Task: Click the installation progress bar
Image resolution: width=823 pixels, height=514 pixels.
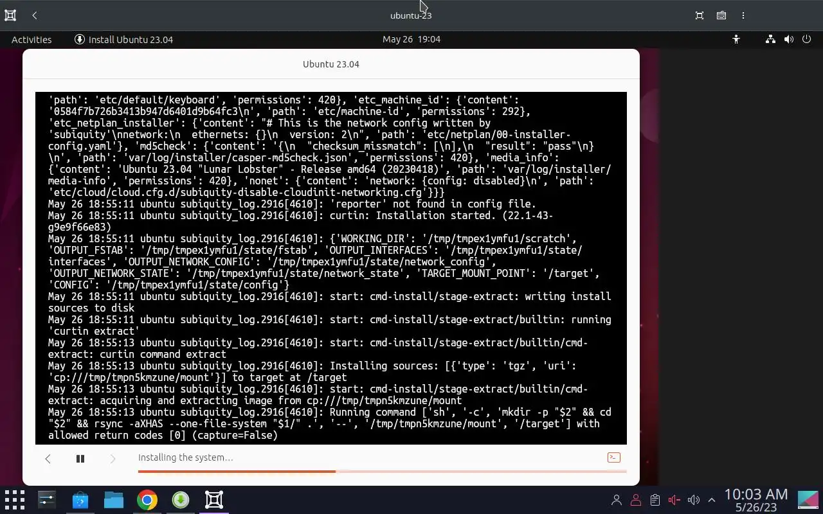Action: click(x=382, y=472)
